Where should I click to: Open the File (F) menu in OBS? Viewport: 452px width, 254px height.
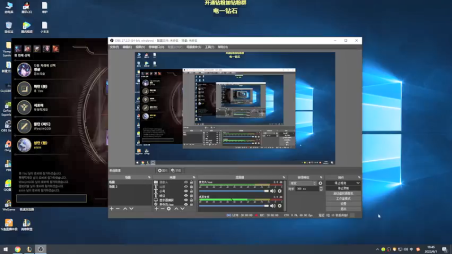pos(114,47)
